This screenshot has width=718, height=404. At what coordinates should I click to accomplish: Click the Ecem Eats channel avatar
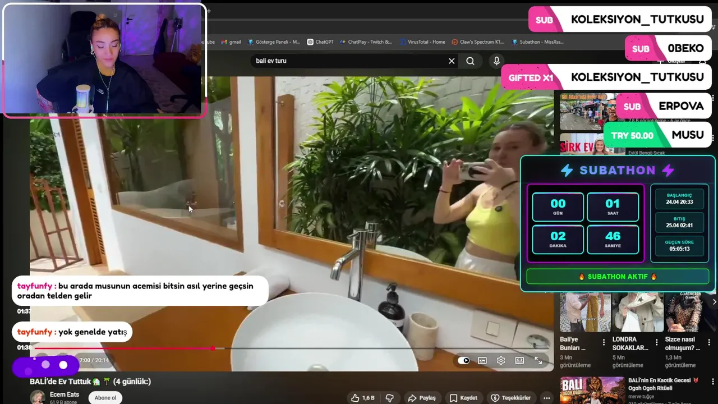tap(38, 397)
